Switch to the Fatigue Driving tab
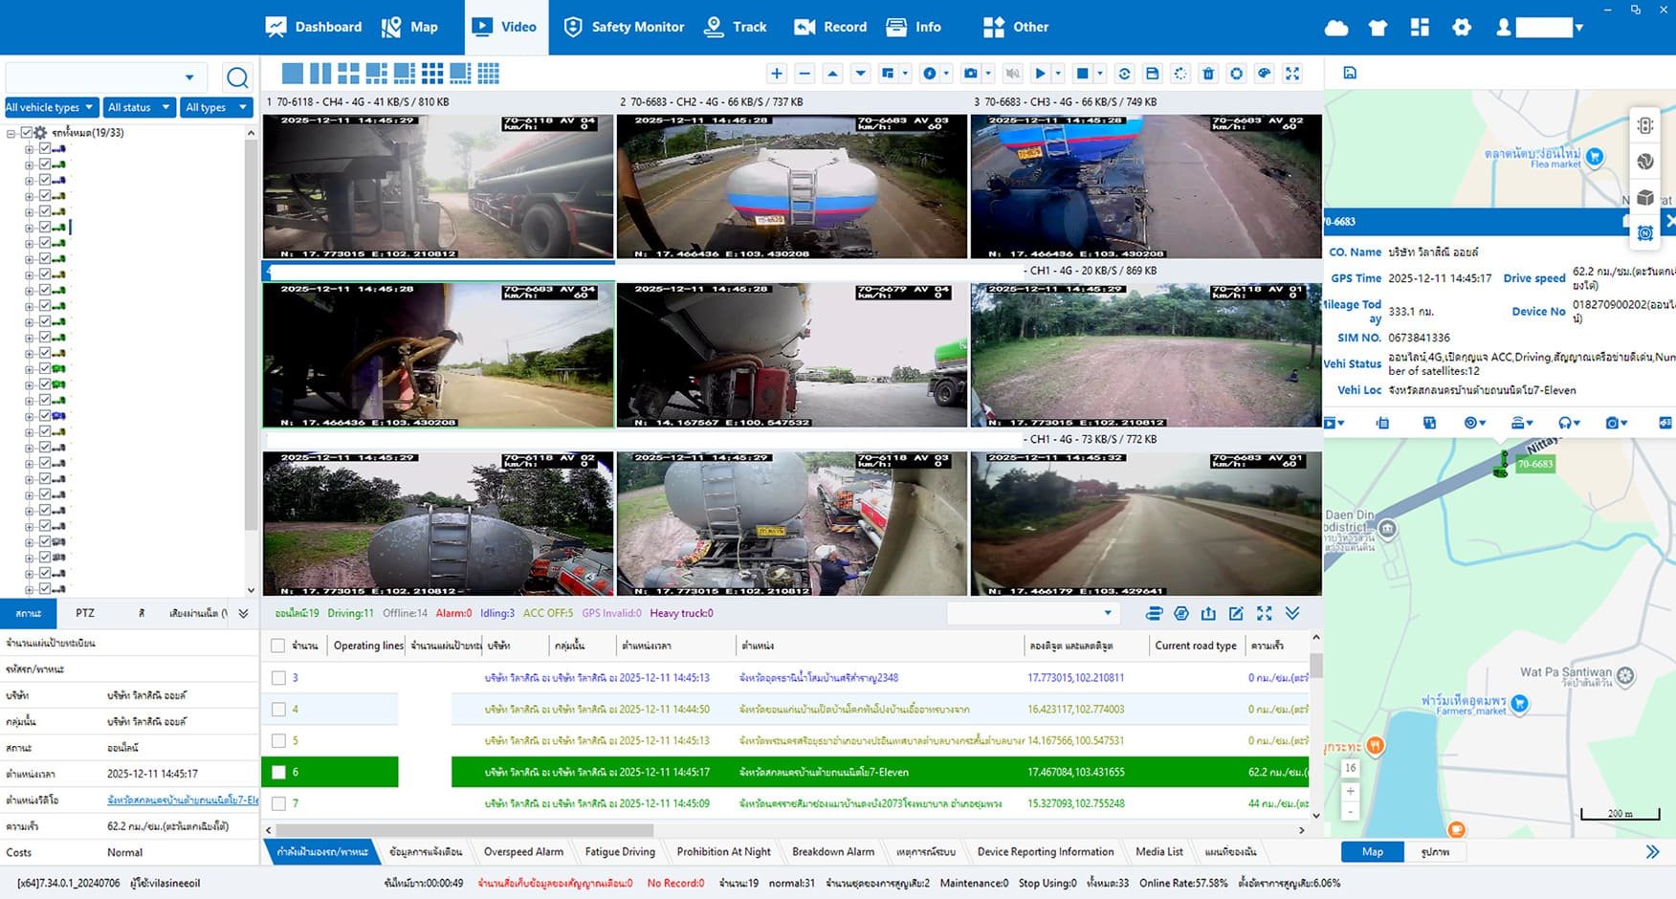Image resolution: width=1676 pixels, height=899 pixels. (620, 852)
